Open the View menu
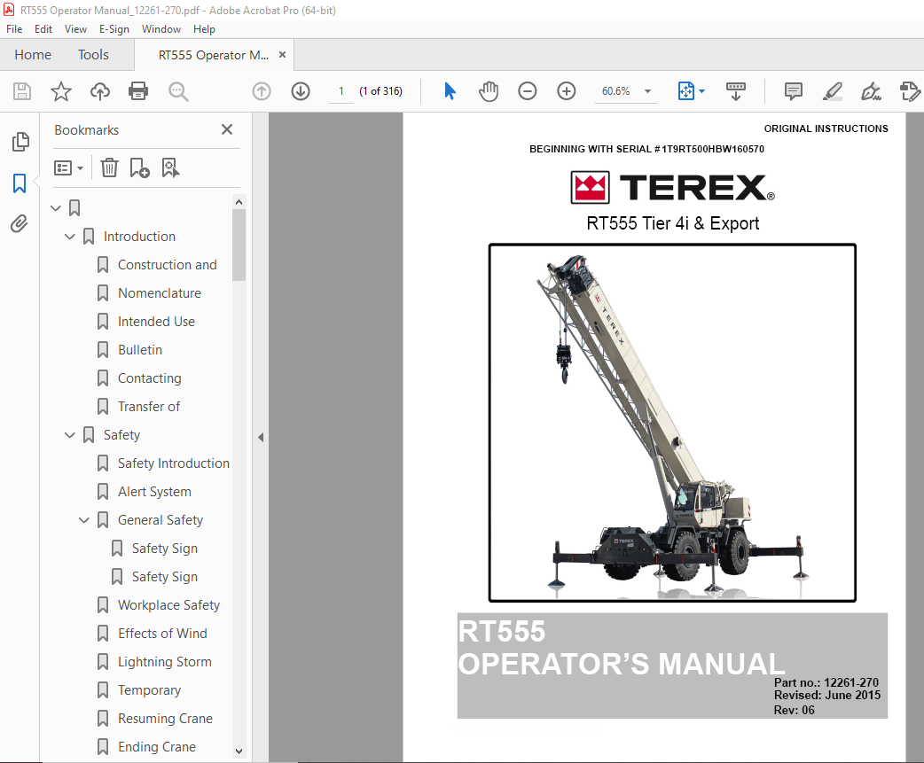Image resolution: width=924 pixels, height=763 pixels. tap(75, 28)
